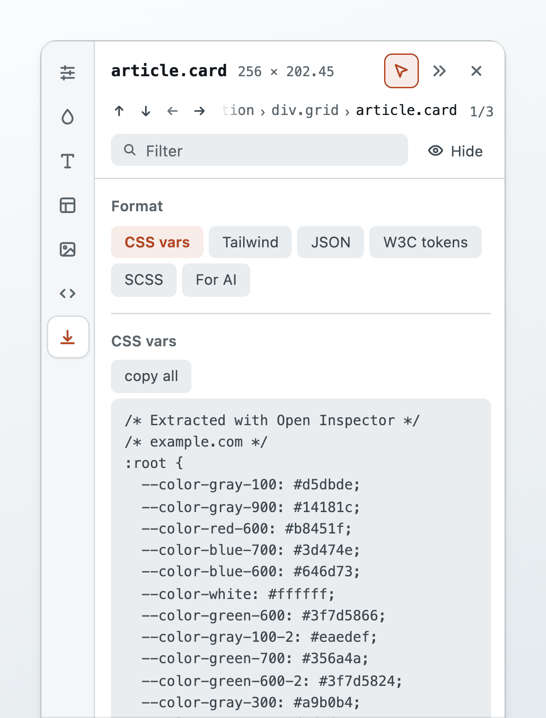Open the code brackets sidebar panel
Viewport: 546px width, 718px height.
(68, 293)
